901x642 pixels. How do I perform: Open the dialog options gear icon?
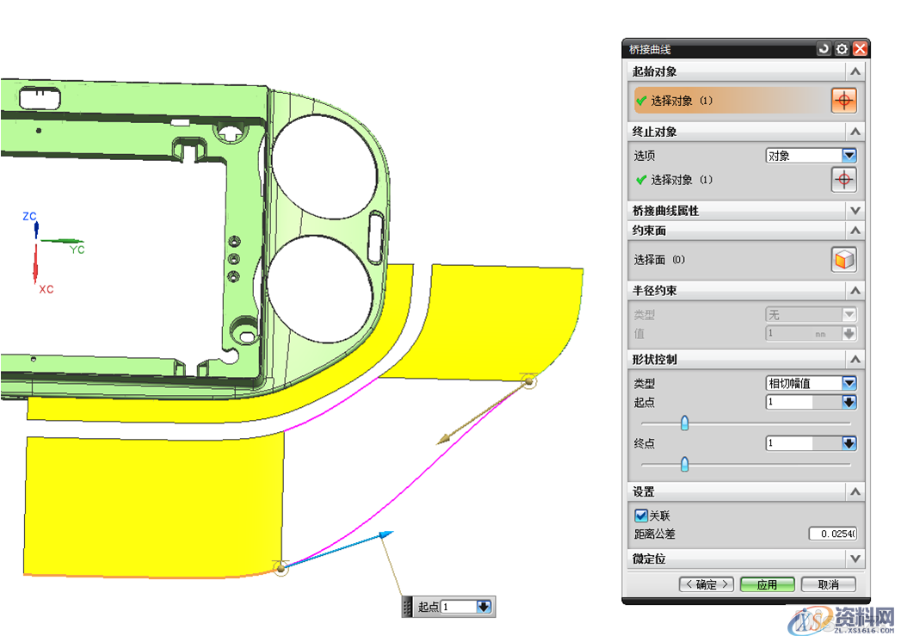[842, 50]
